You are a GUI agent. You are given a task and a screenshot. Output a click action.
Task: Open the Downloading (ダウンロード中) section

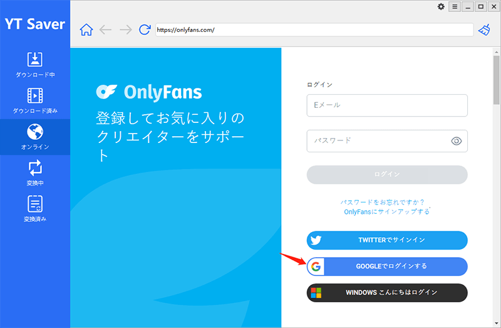35,65
